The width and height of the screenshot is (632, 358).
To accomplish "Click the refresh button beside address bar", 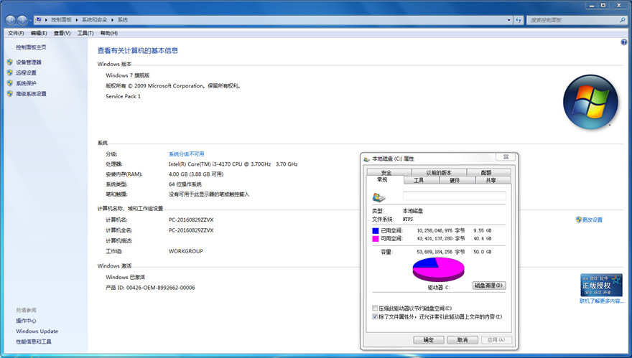I will coord(519,20).
